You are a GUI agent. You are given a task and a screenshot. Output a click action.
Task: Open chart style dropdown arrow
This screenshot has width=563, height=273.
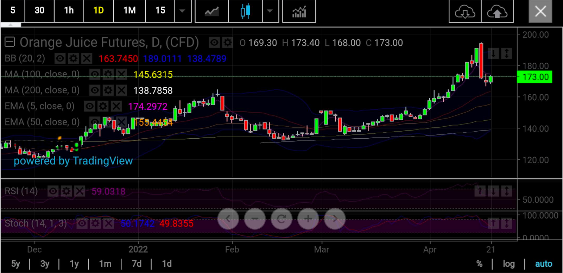(x=270, y=11)
